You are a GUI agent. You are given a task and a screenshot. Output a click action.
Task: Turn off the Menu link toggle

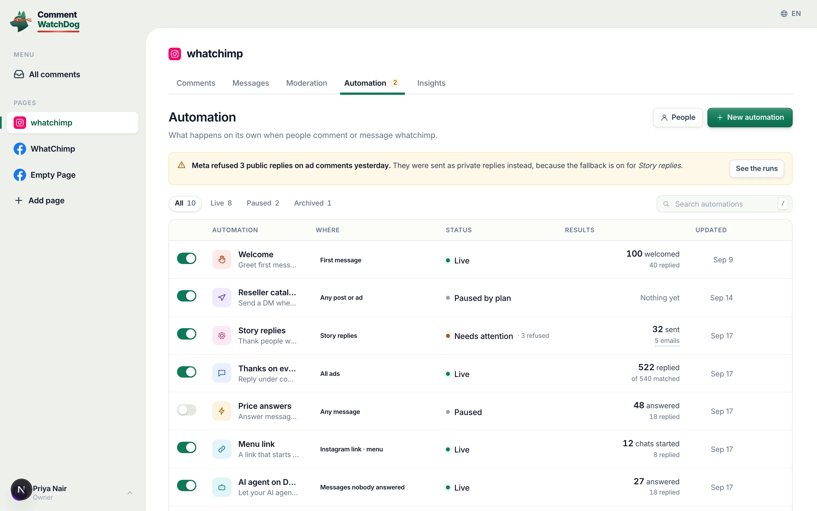(x=186, y=447)
